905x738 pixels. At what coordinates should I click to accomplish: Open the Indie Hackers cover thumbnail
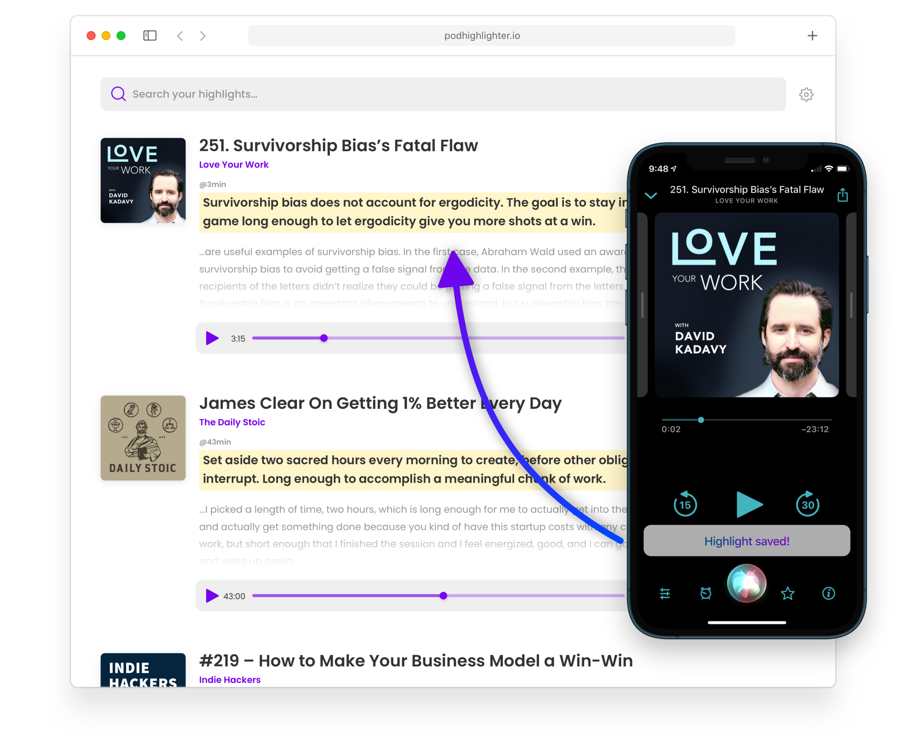(x=143, y=670)
